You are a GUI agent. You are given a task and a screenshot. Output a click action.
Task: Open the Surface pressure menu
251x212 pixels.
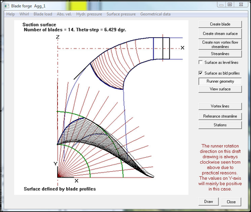click(121, 14)
